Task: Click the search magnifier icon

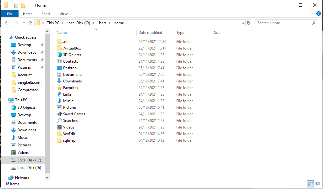Action: pos(314,23)
